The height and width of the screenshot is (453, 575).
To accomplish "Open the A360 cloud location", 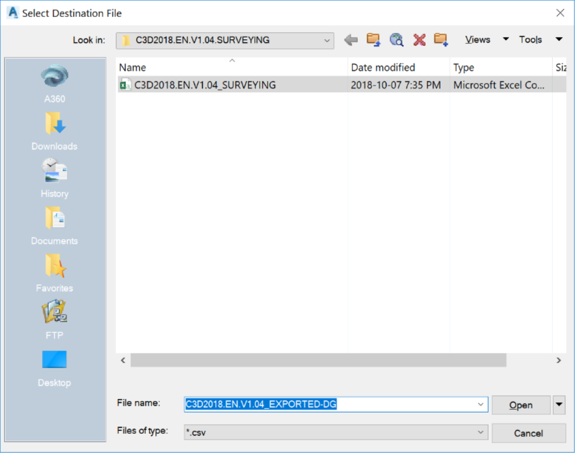I will click(x=54, y=84).
